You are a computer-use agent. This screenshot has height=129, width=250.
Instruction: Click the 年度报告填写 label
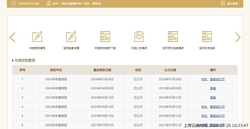pos(37,48)
